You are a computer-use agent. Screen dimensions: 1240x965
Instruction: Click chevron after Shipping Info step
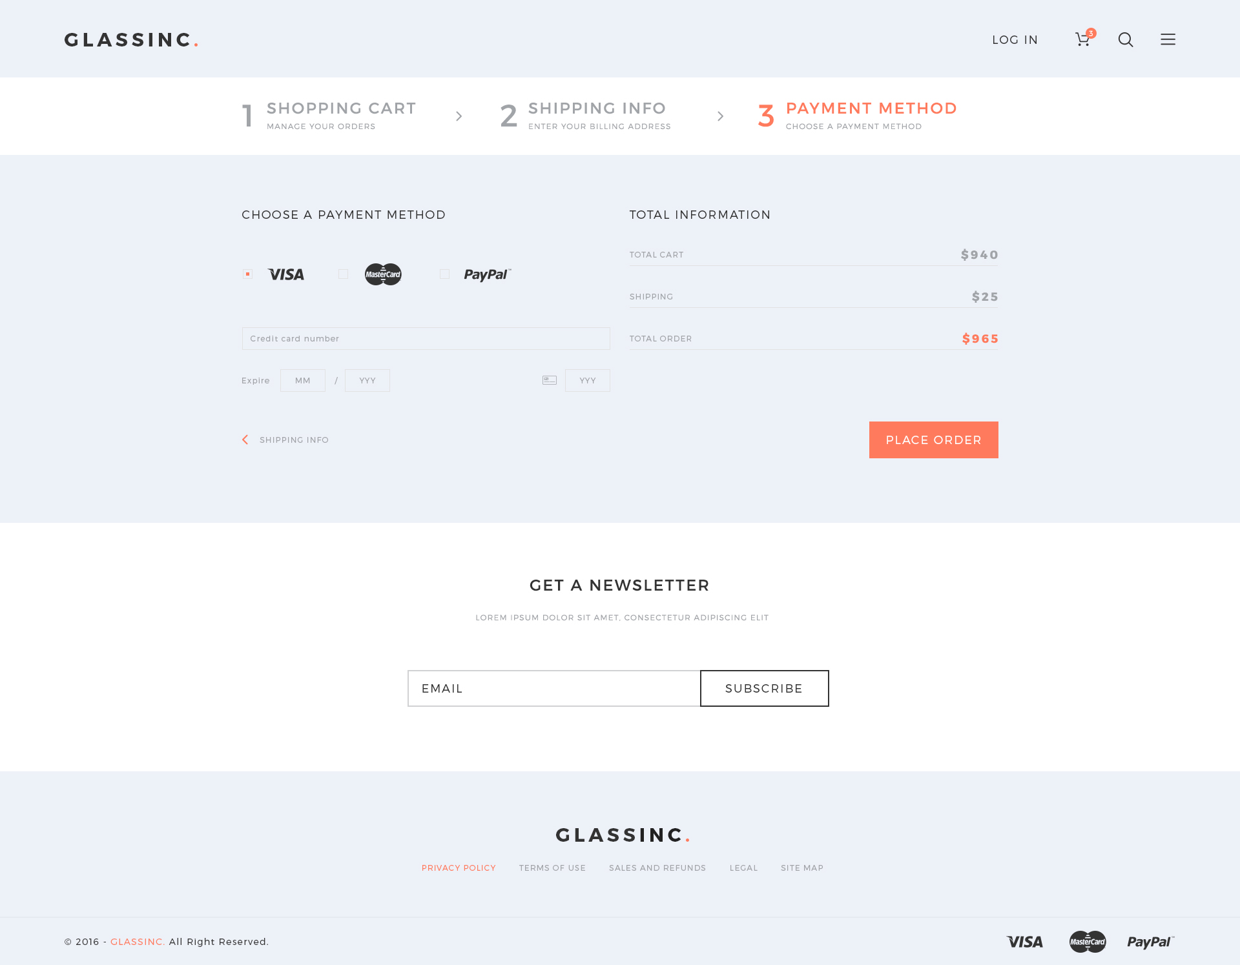coord(720,116)
